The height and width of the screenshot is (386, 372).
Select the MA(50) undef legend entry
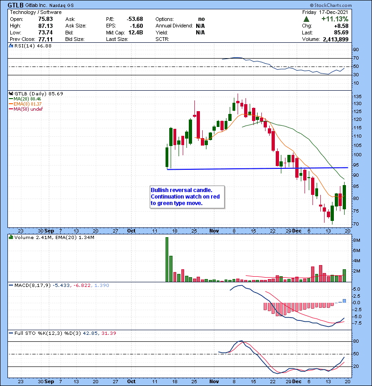[x=26, y=109]
